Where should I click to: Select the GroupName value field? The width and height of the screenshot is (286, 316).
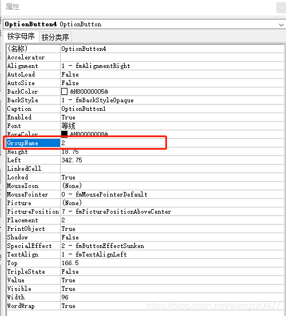pyautogui.click(x=172, y=143)
